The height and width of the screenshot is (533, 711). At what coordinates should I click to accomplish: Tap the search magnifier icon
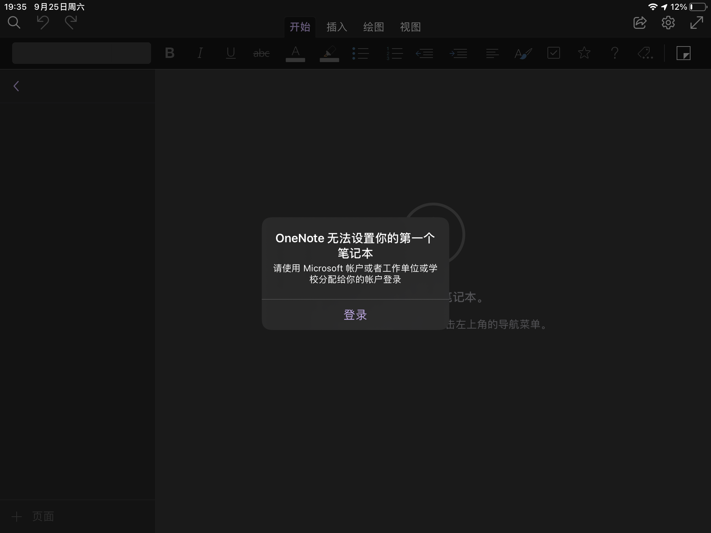coord(14,23)
